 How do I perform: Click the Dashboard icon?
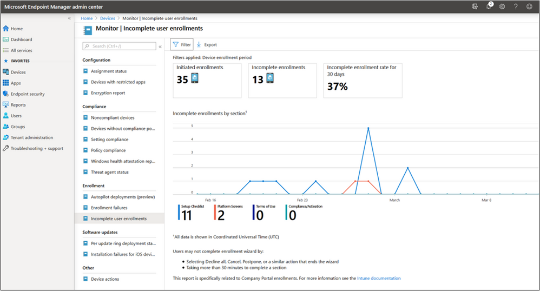(x=5, y=39)
